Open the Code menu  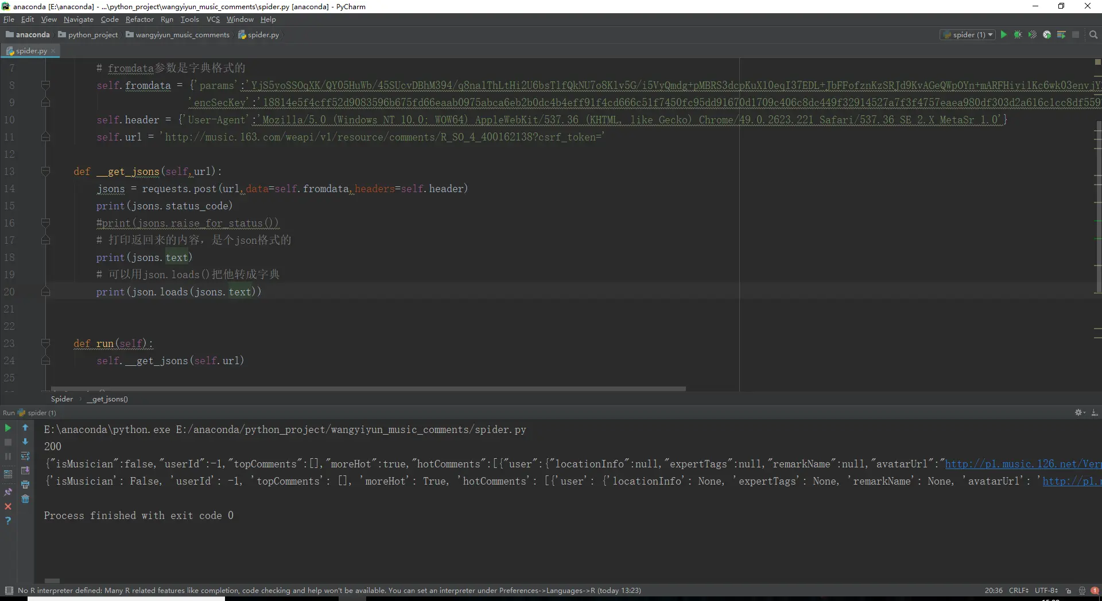[110, 19]
